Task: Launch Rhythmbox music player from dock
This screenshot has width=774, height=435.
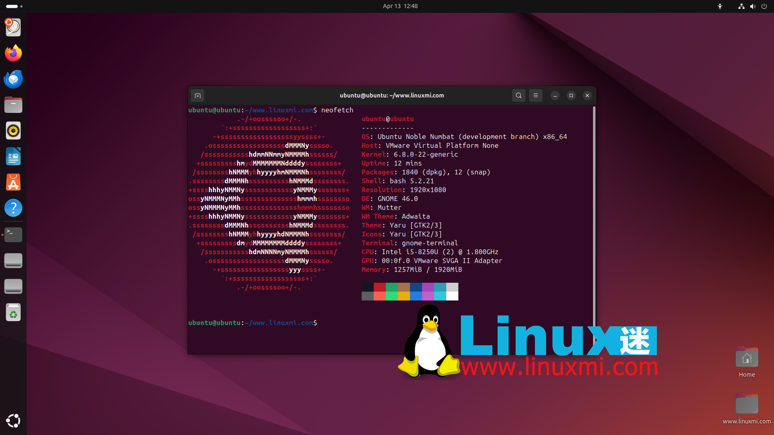Action: pyautogui.click(x=13, y=130)
